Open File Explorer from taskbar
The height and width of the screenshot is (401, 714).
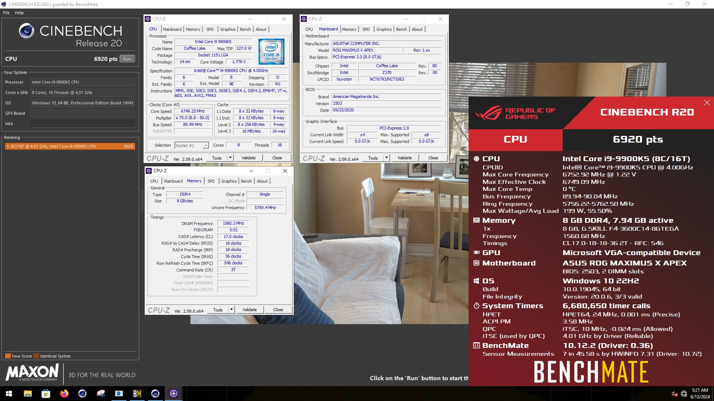click(28, 394)
